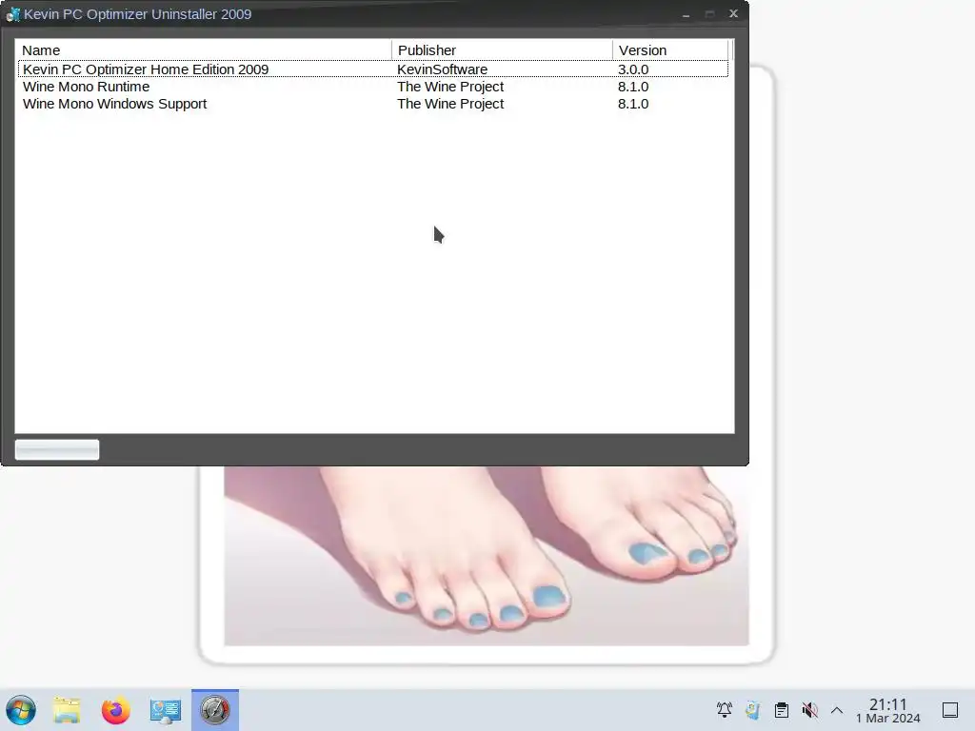This screenshot has width=975, height=731.
Task: Click the feet image in the background window
Action: 487,556
